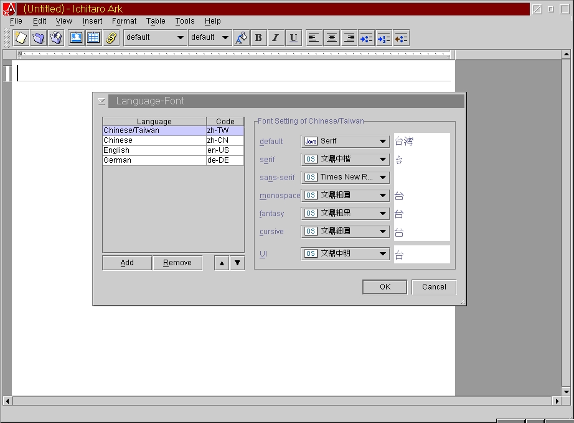The height and width of the screenshot is (423, 574).
Task: Click the en-US code cell
Action: [225, 150]
